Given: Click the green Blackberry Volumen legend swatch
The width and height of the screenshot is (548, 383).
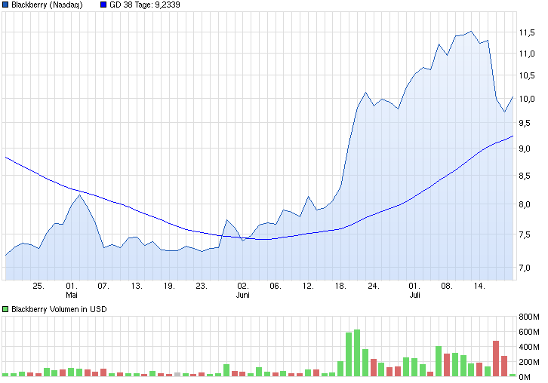Looking at the screenshot, I should (6, 309).
